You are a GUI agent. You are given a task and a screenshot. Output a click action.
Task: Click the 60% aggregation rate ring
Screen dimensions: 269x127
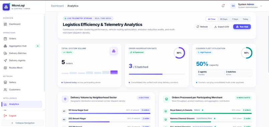pyautogui.click(x=179, y=53)
